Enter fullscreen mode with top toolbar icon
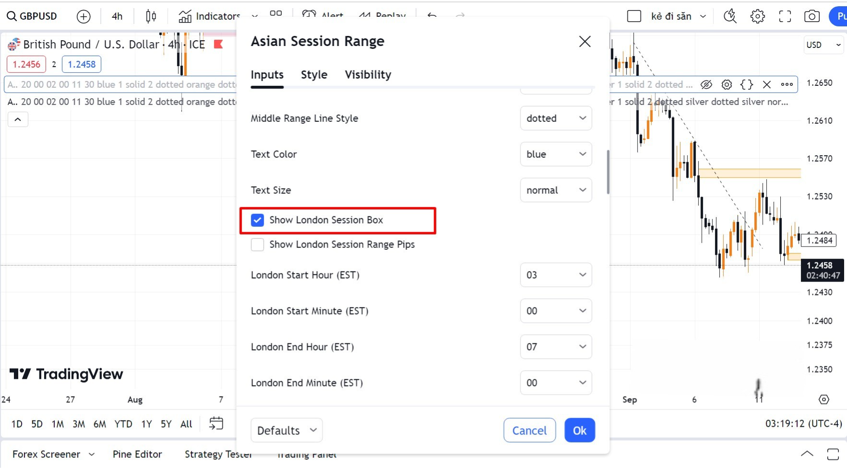The width and height of the screenshot is (847, 468). pos(785,16)
